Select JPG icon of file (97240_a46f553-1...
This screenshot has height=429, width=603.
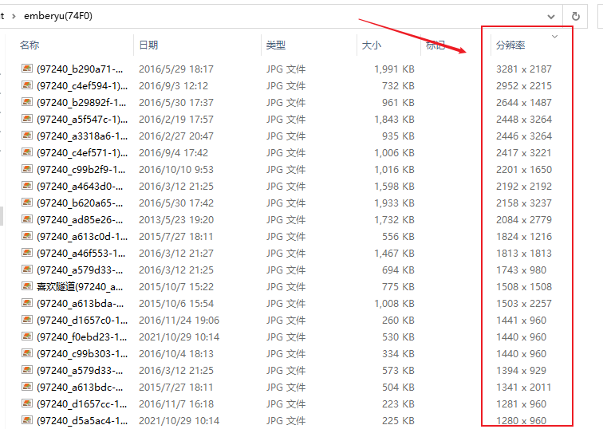pyautogui.click(x=27, y=253)
